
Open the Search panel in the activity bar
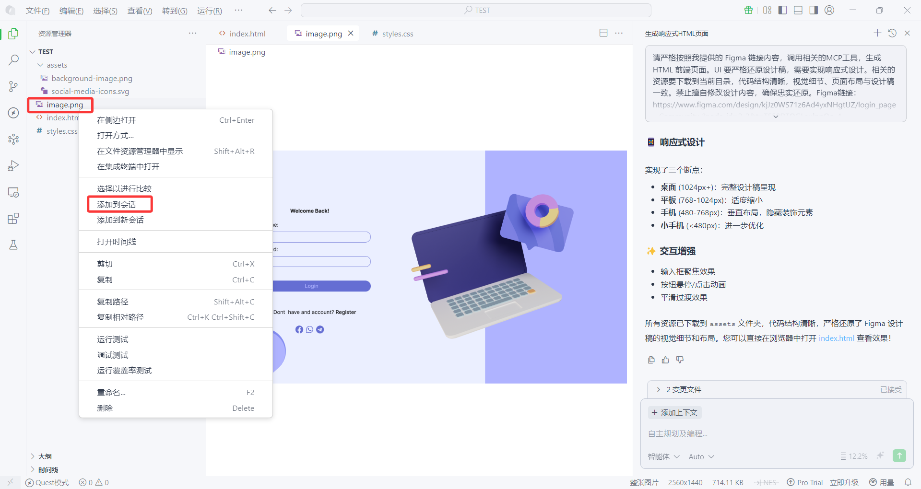pyautogui.click(x=13, y=59)
